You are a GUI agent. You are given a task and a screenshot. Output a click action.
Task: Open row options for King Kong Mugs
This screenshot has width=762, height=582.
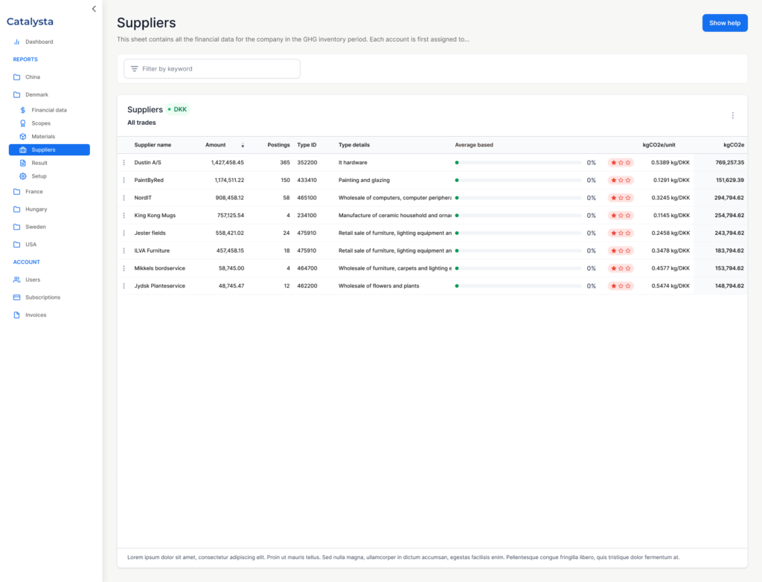click(x=124, y=216)
